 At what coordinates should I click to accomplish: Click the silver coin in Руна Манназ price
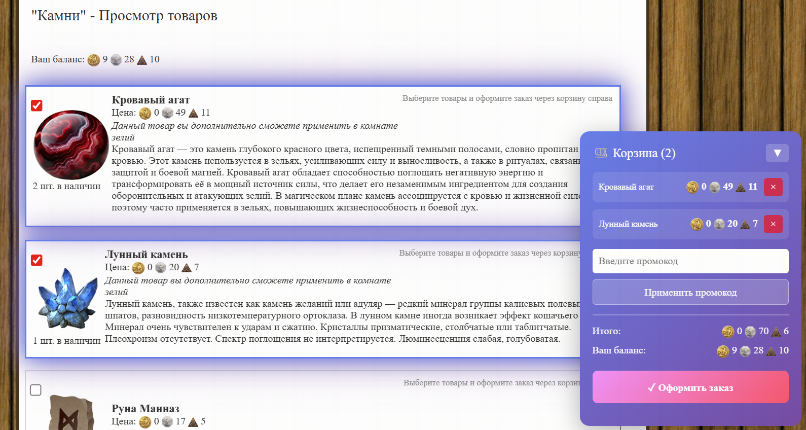168,422
